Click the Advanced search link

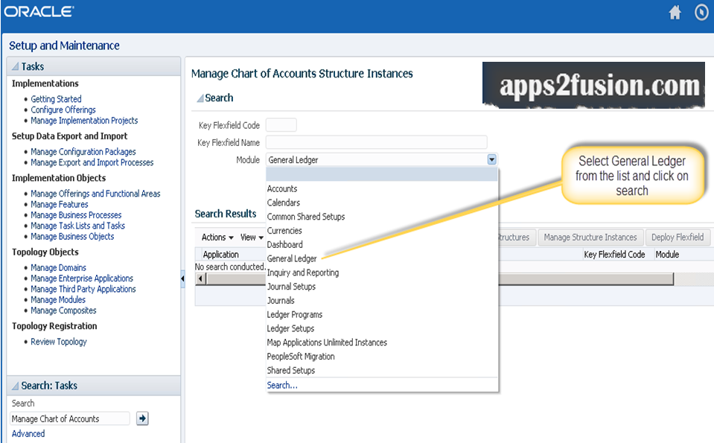[x=28, y=433]
